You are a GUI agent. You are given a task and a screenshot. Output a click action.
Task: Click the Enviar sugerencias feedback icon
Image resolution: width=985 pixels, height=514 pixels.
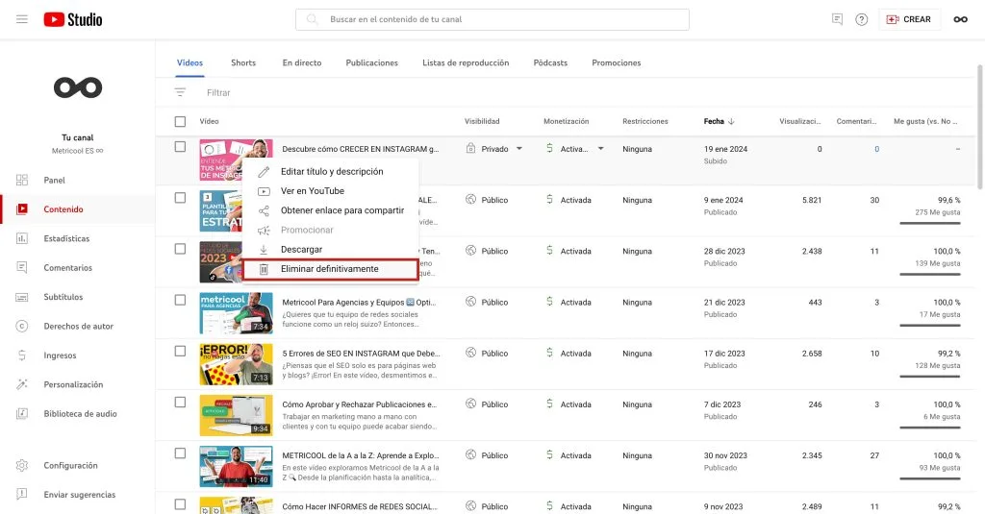tap(22, 495)
